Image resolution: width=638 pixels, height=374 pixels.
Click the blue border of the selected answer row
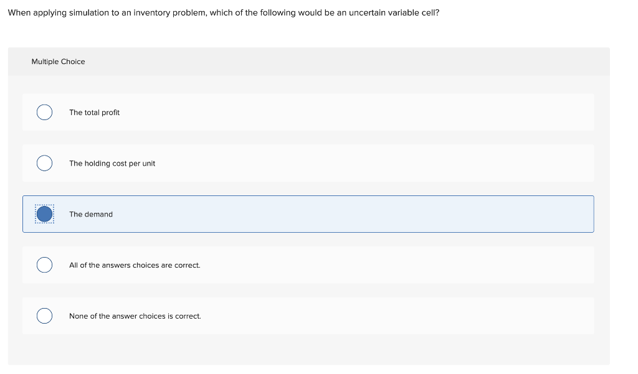(x=308, y=196)
